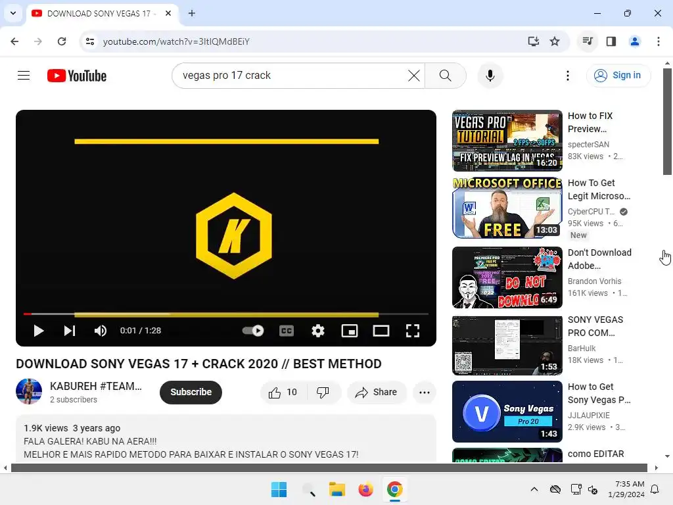The height and width of the screenshot is (505, 673).
Task: Open Chrome profile avatar
Action: pyautogui.click(x=635, y=41)
